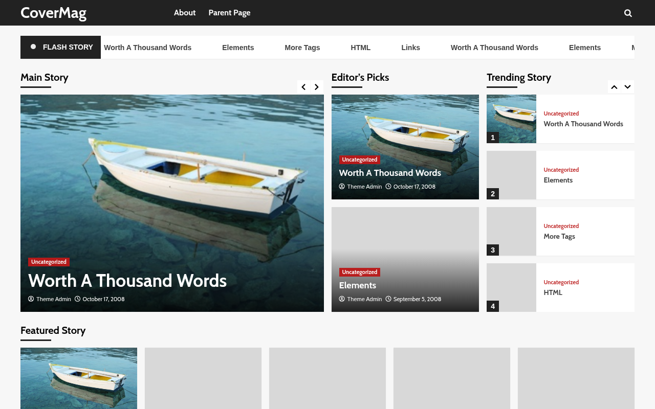Click the Uncategorized badge on the Main Story slide

(x=49, y=262)
